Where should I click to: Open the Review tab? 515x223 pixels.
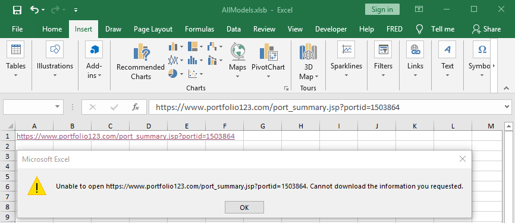click(264, 29)
